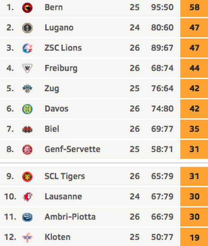Open the Genf-Servette team name link
Viewport: 208px width, 246px height.
(x=73, y=149)
